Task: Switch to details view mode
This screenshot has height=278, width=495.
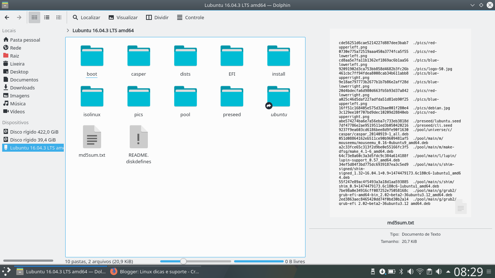Action: [59, 17]
